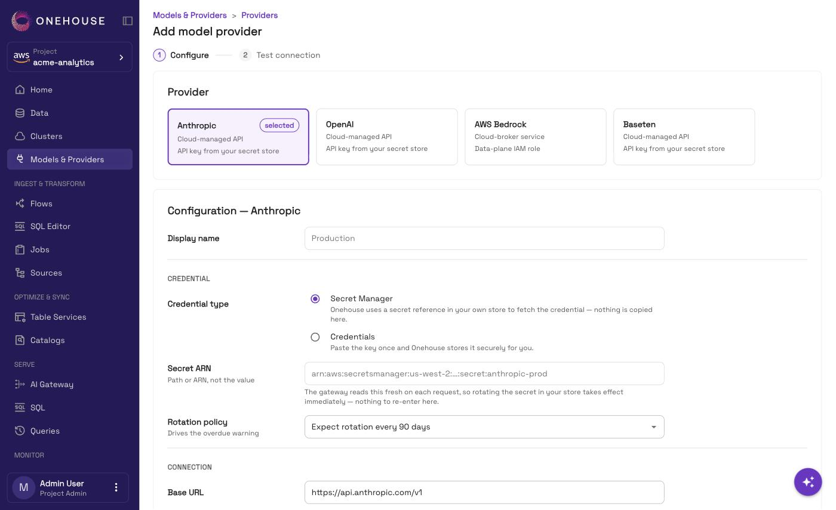
Task: Click the Admin User avatar
Action: click(24, 487)
